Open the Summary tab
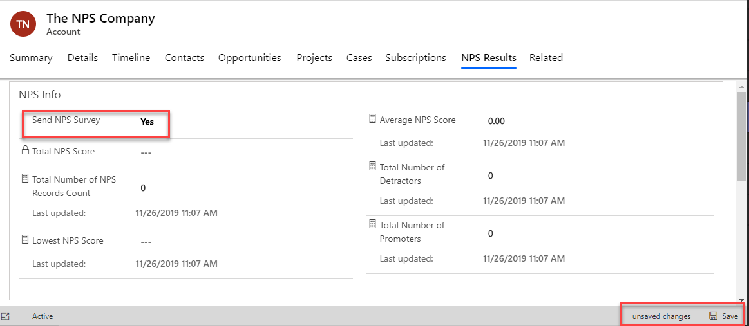The height and width of the screenshot is (326, 749). [31, 58]
